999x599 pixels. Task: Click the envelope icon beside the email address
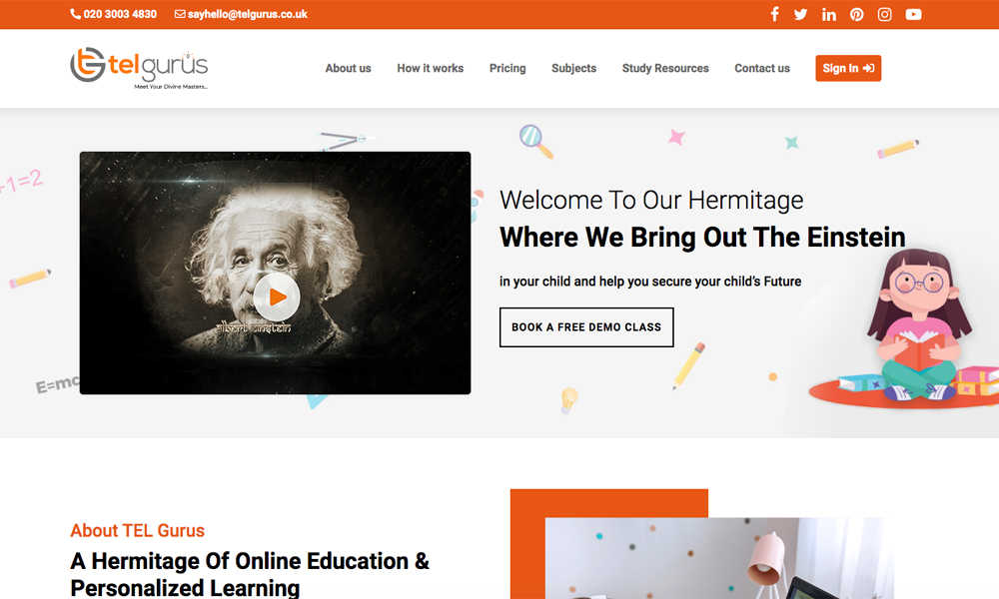coord(180,14)
